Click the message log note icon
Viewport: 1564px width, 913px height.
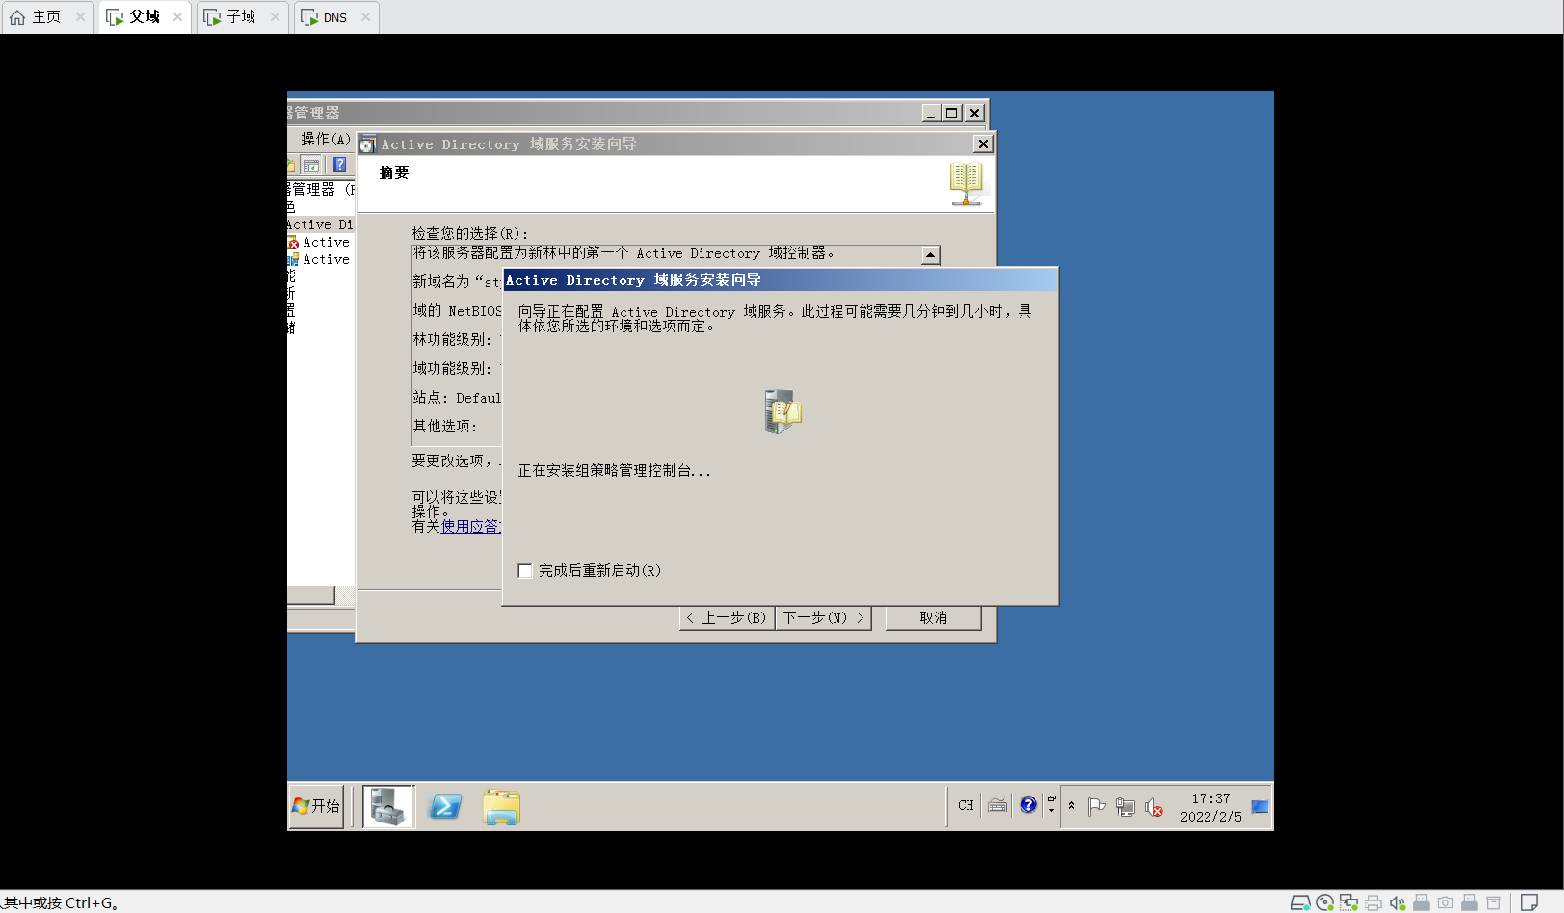click(1529, 902)
